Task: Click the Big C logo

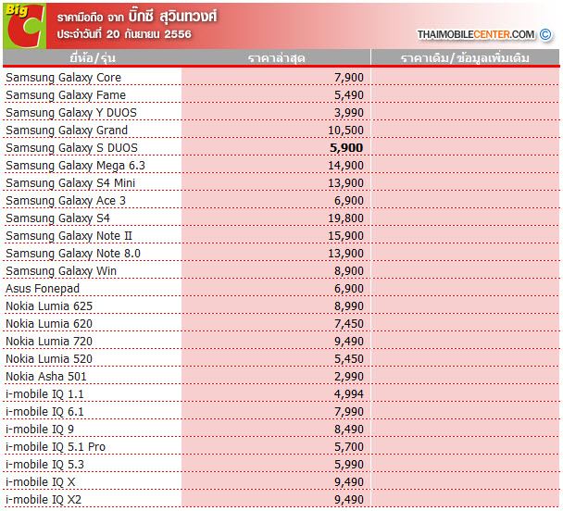Action: 25,26
